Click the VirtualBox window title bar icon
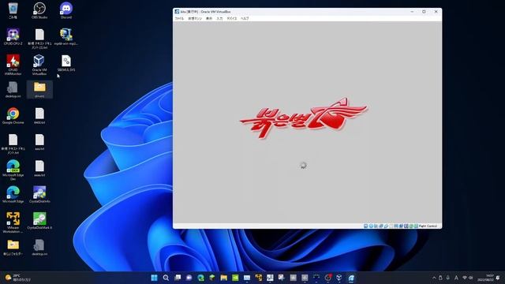 [177, 12]
